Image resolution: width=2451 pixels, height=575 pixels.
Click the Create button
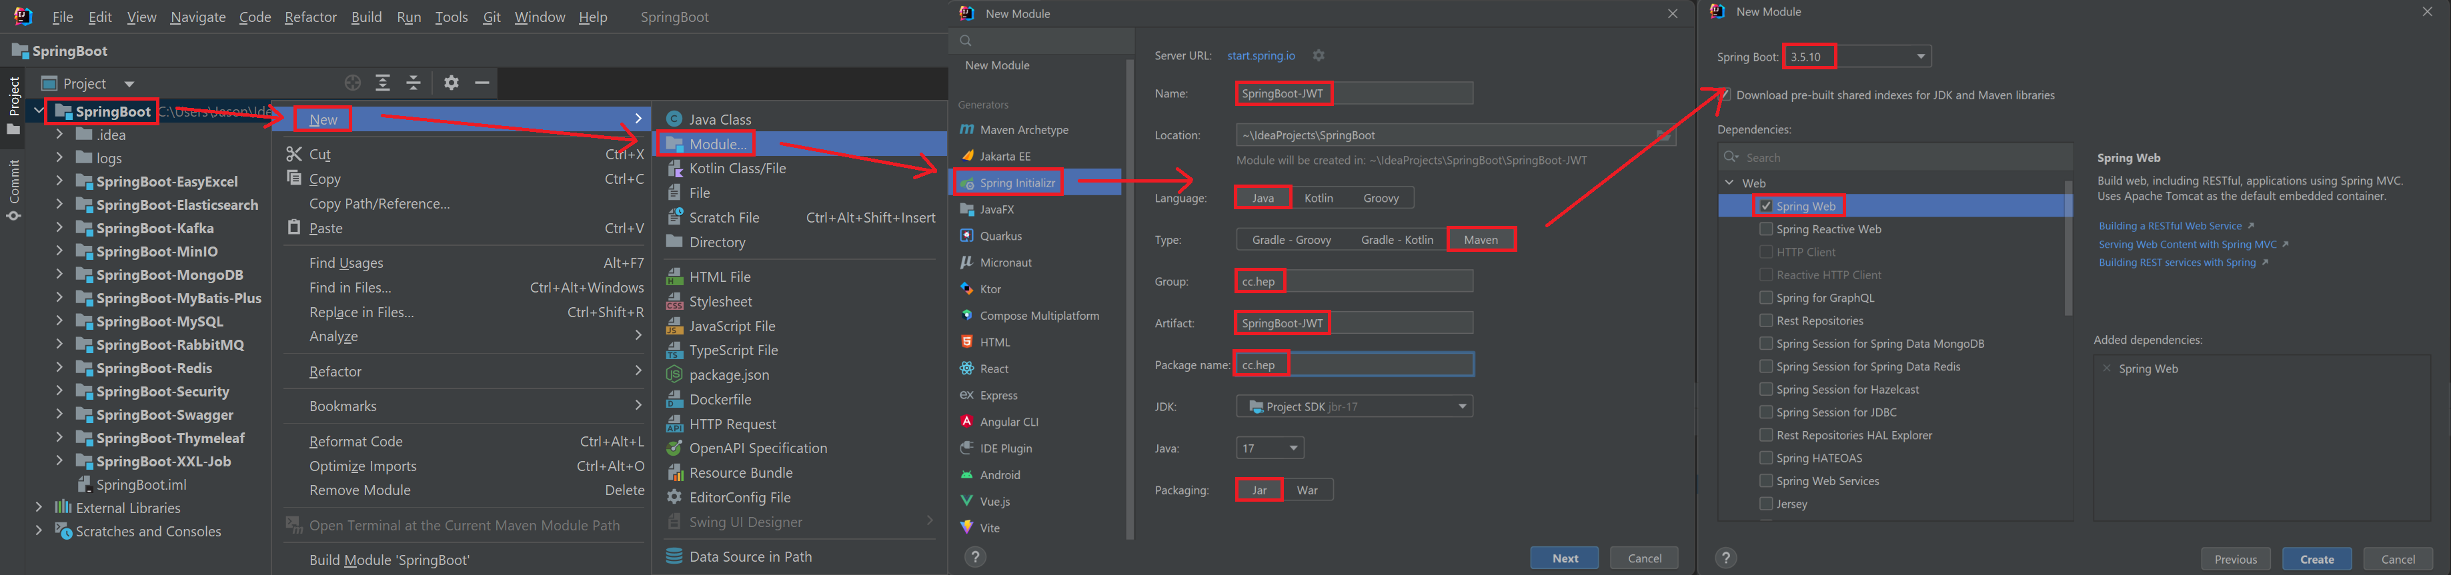click(2316, 559)
